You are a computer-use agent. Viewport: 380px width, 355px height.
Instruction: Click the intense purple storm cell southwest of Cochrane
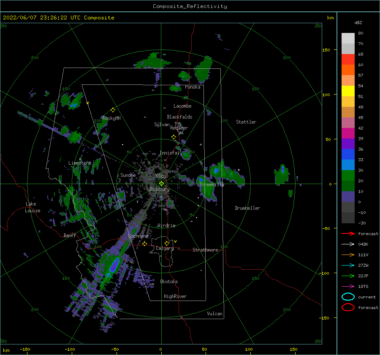pyautogui.click(x=114, y=265)
